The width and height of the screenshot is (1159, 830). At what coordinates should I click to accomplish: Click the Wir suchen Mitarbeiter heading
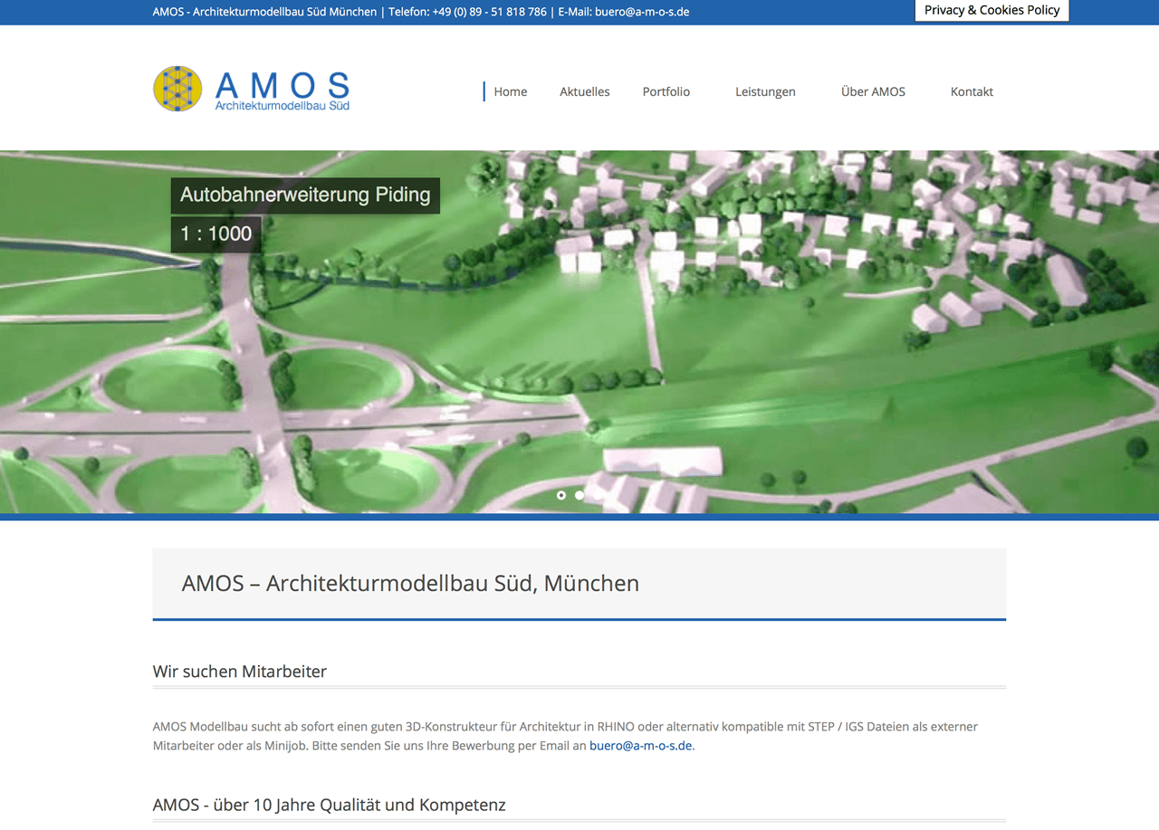click(x=240, y=672)
